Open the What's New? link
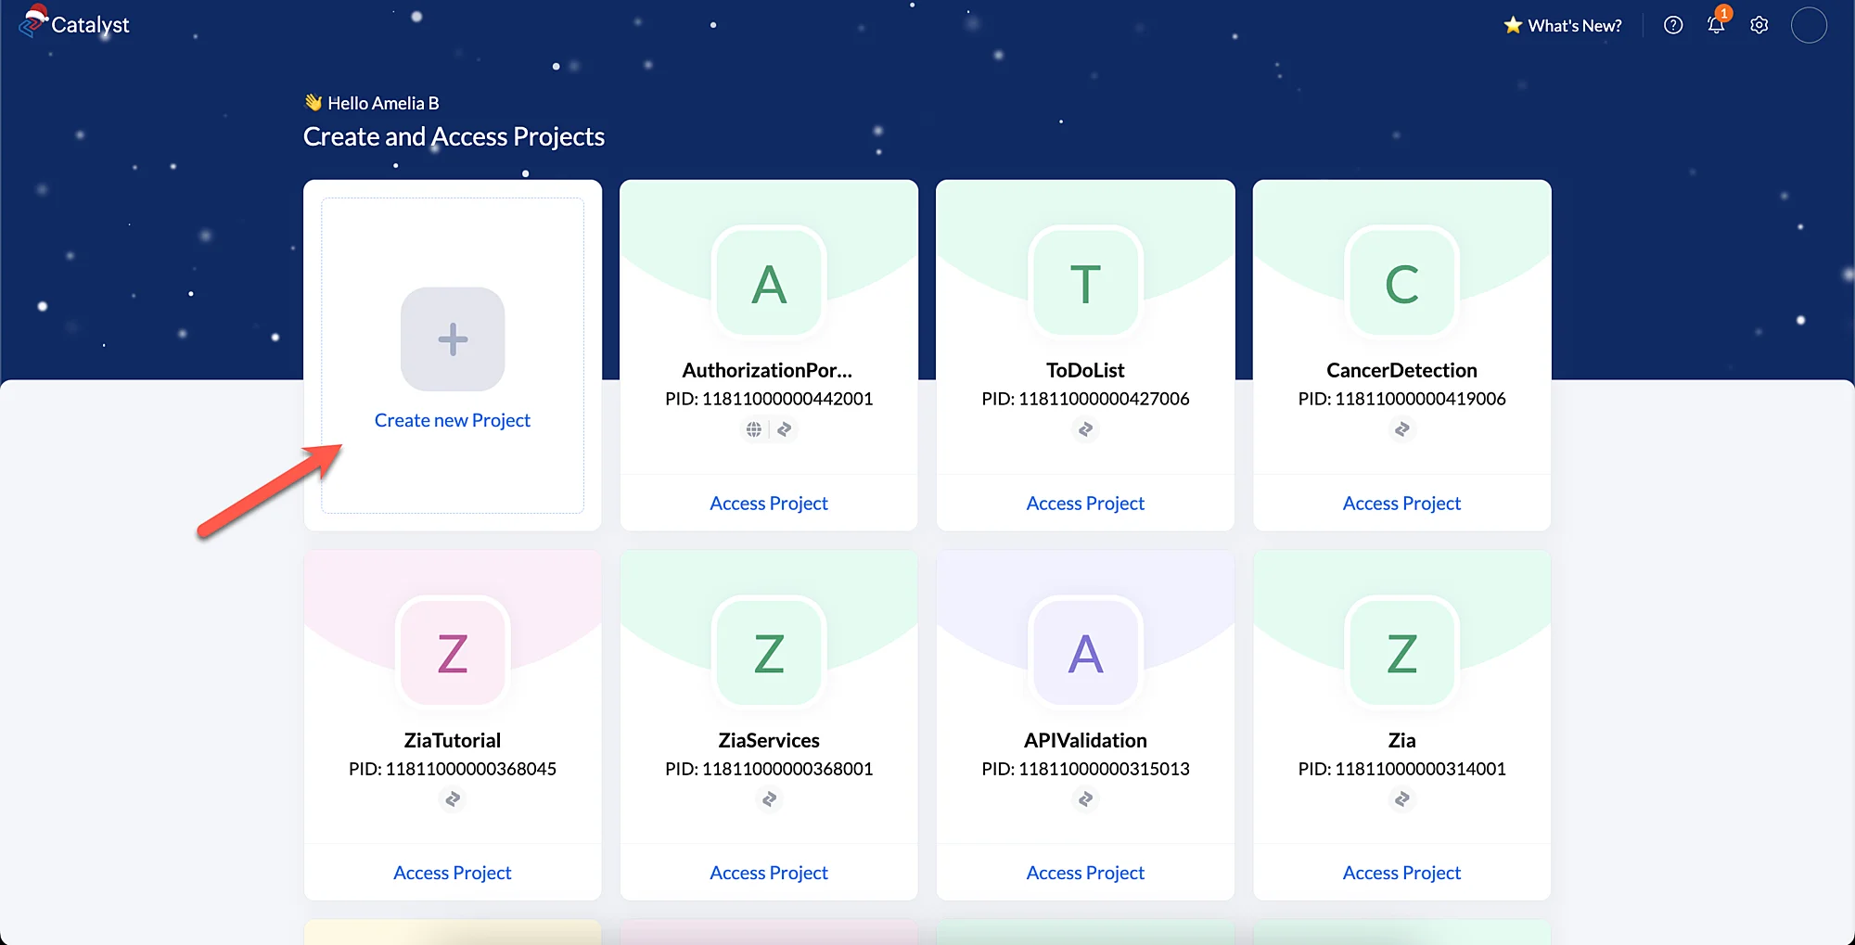 point(1575,26)
